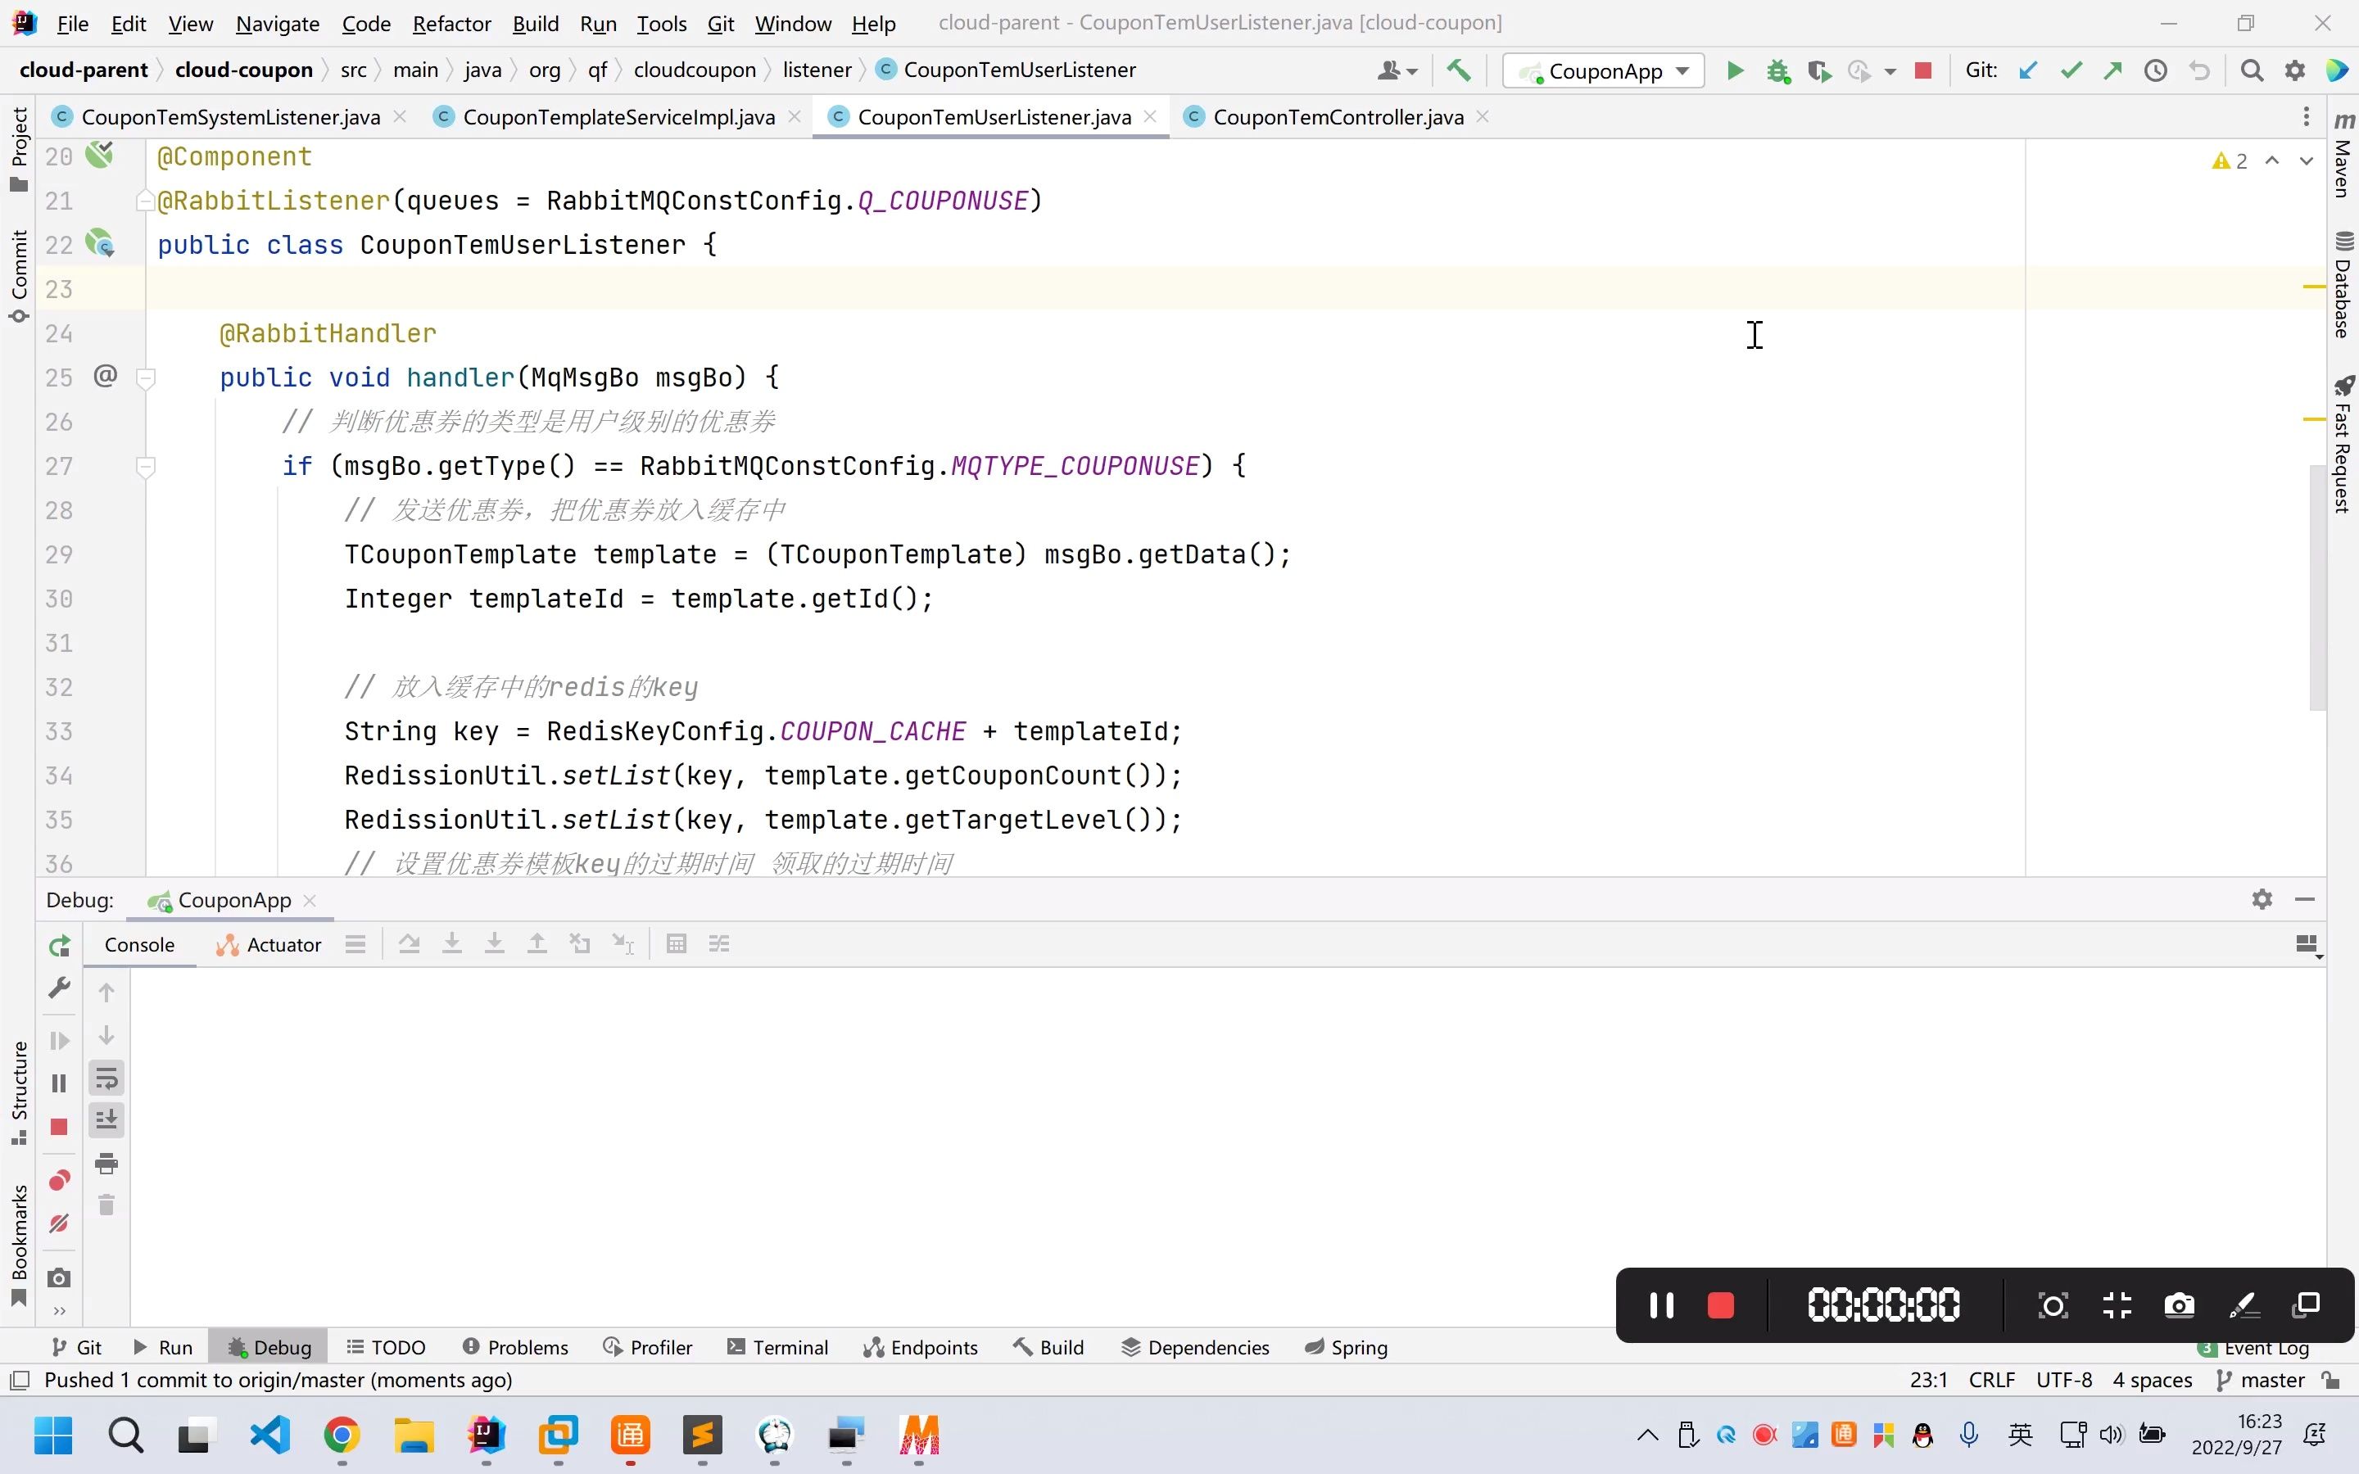Viewport: 2359px width, 1474px height.
Task: Open Debug panel settings gear
Action: (2262, 900)
